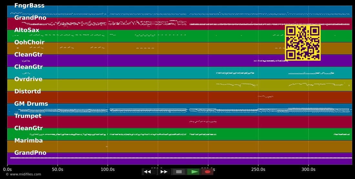Select the CleanGtr label on the teal track

[28, 67]
